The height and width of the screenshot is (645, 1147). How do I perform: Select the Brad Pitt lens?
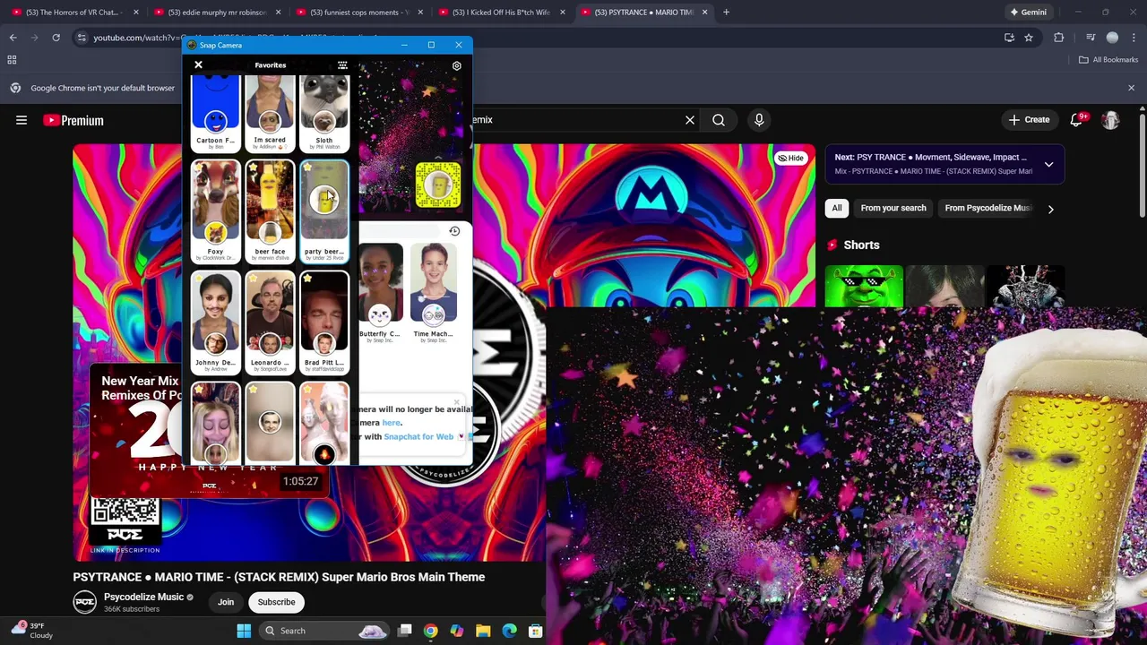[x=324, y=322]
